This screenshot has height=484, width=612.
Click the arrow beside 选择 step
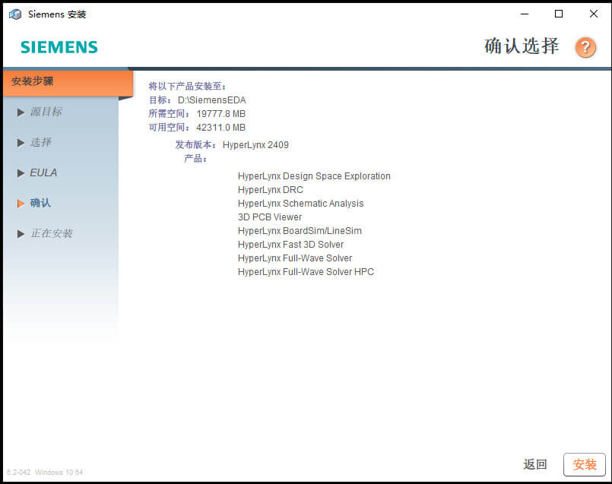(x=21, y=143)
